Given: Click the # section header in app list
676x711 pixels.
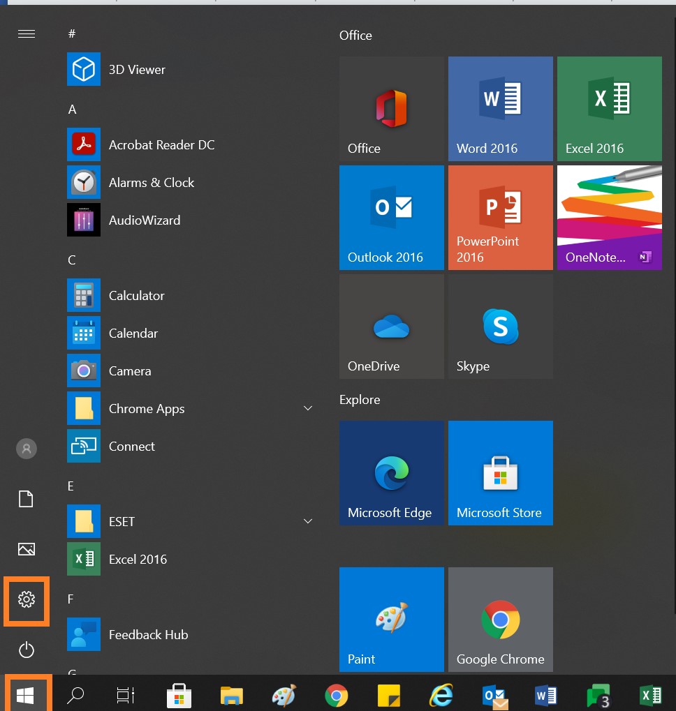Looking at the screenshot, I should pos(72,33).
